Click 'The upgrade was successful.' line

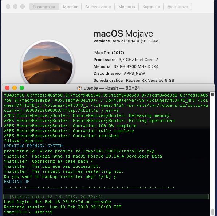point(52,166)
